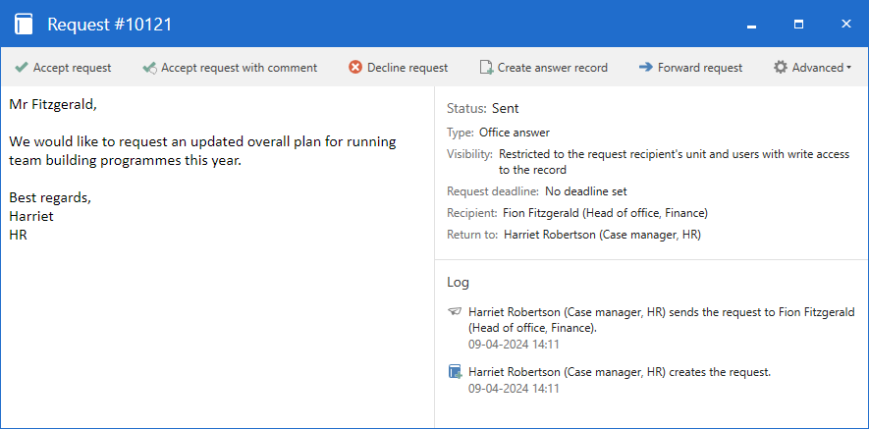Click the Accept request with comment icon
Screen dimensions: 869x429
coord(149,68)
